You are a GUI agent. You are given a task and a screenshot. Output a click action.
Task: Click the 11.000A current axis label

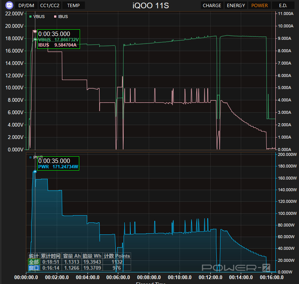pos(285,14)
